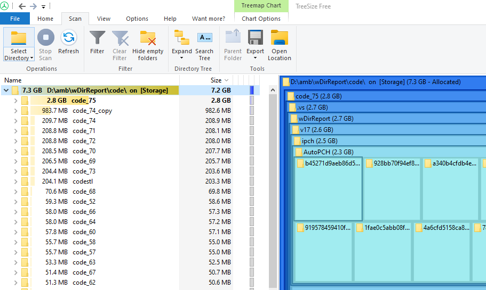Expand the code_75 folder
486x290 pixels.
pos(15,101)
